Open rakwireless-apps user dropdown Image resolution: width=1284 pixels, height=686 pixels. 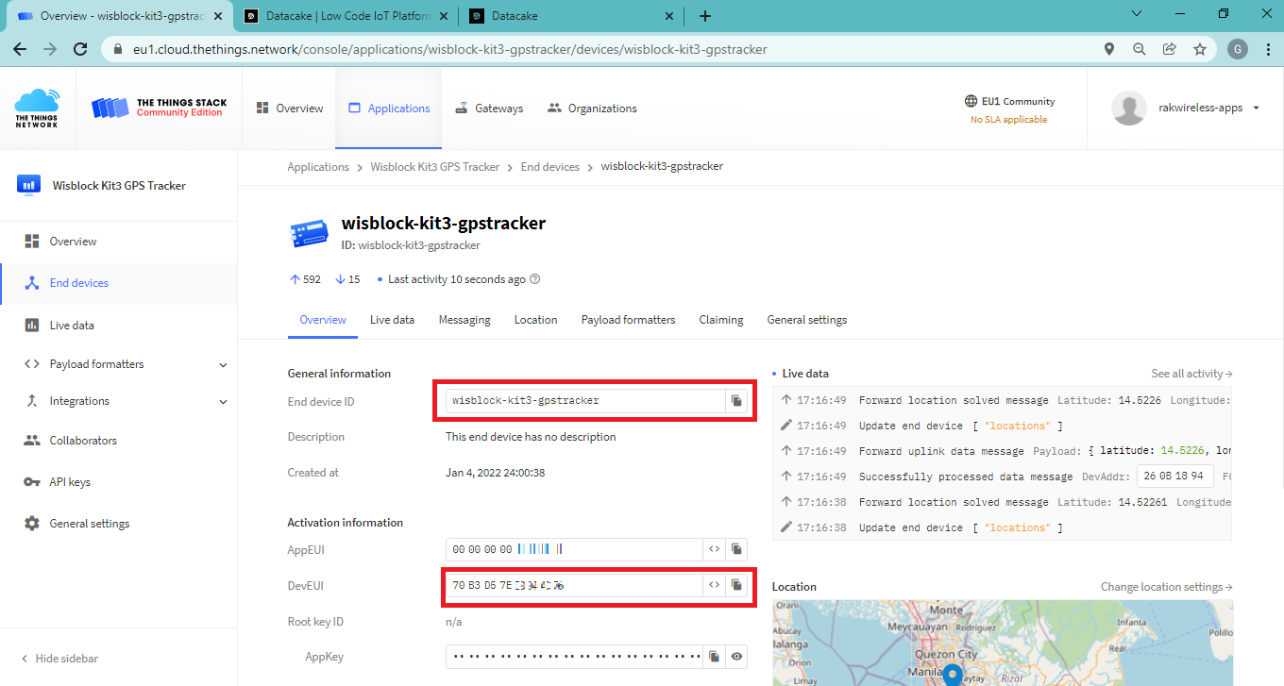1256,109
